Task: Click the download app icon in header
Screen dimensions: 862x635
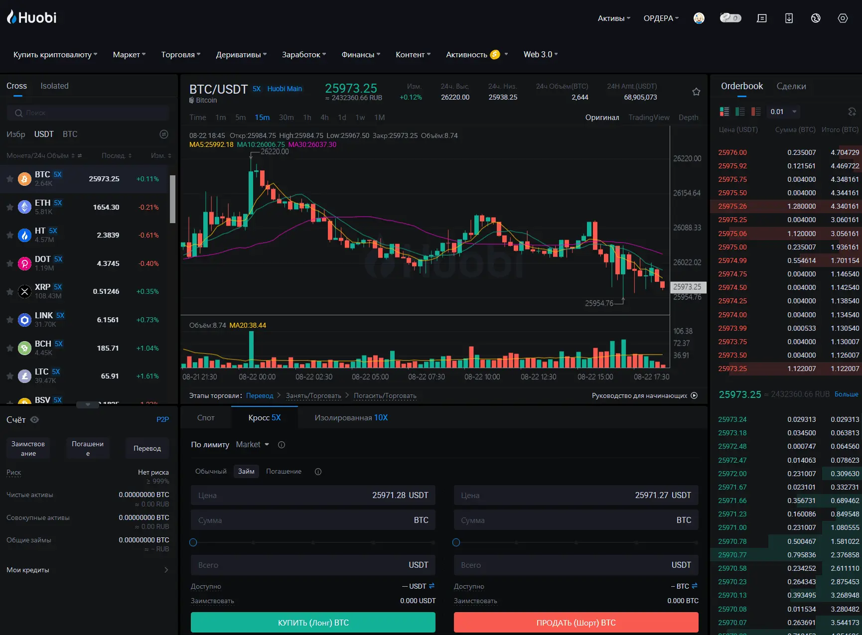Action: (x=789, y=18)
